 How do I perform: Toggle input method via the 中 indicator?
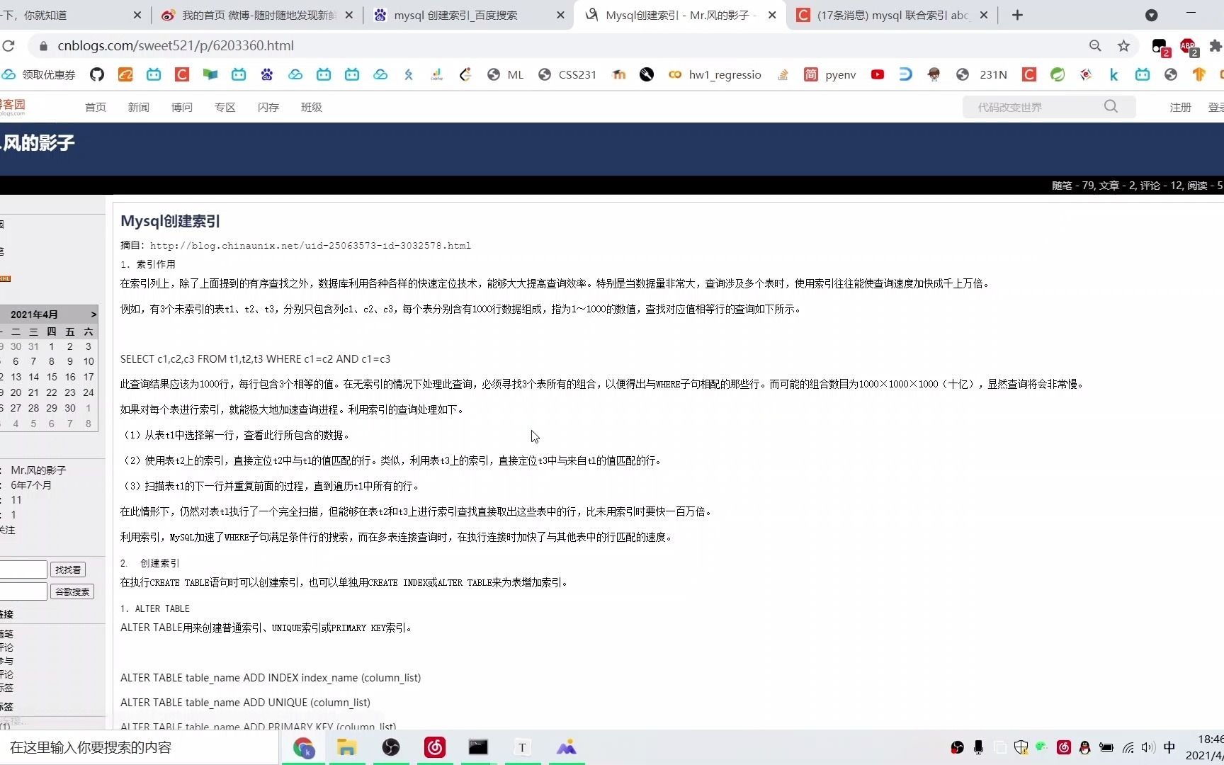pyautogui.click(x=1170, y=748)
